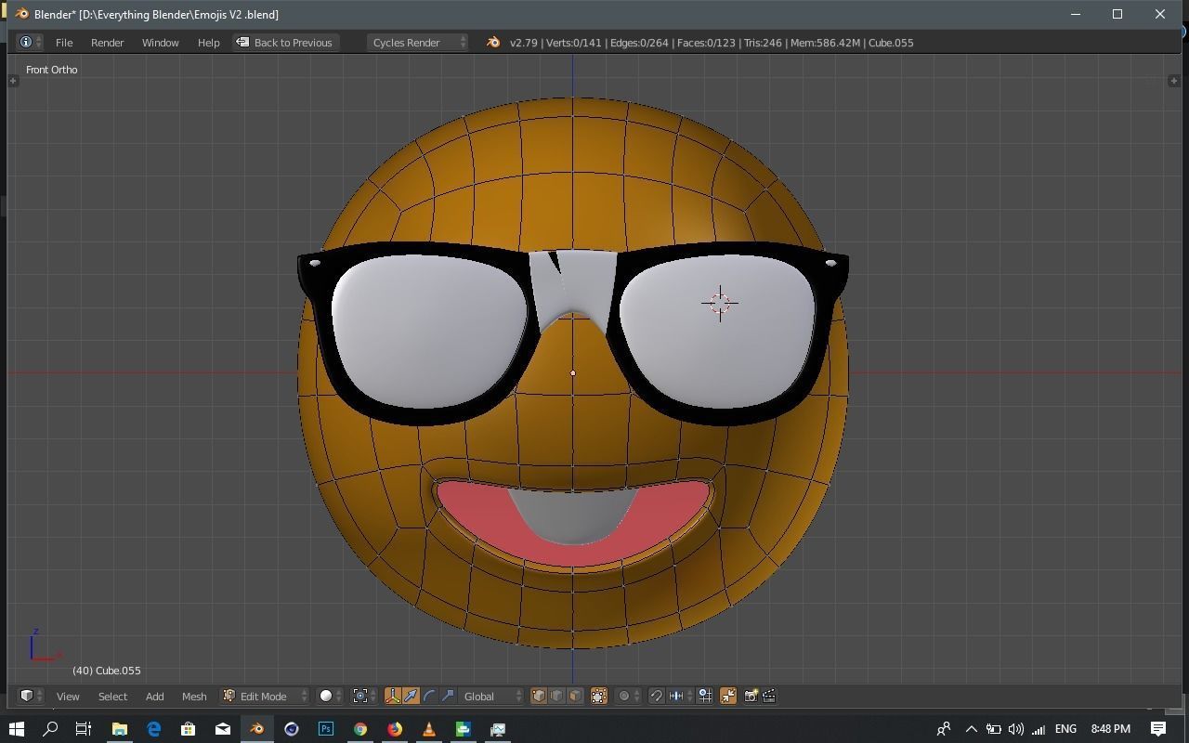Open the 3D View editor type selector
The height and width of the screenshot is (743, 1189).
[31, 696]
